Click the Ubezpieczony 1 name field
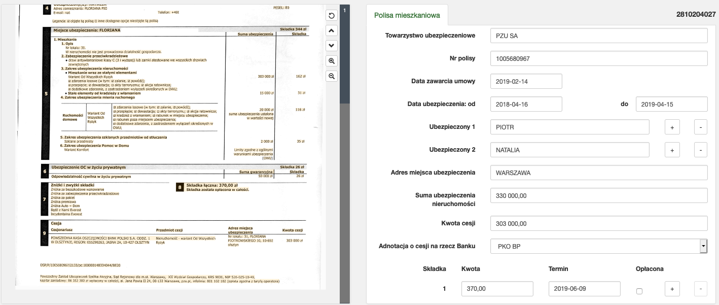Screen dimensions: 719x305 coord(570,127)
